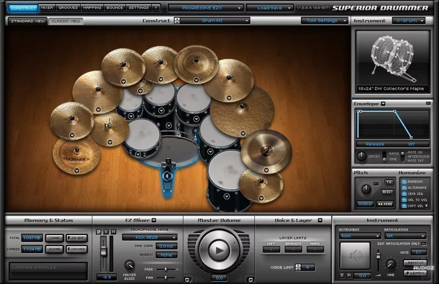Expand the Soft Vel options arrow
The width and height of the screenshot is (439, 284).
[x=427, y=206]
